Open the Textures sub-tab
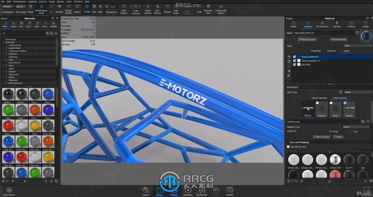The height and width of the screenshot is (197, 373). pyautogui.click(x=331, y=51)
